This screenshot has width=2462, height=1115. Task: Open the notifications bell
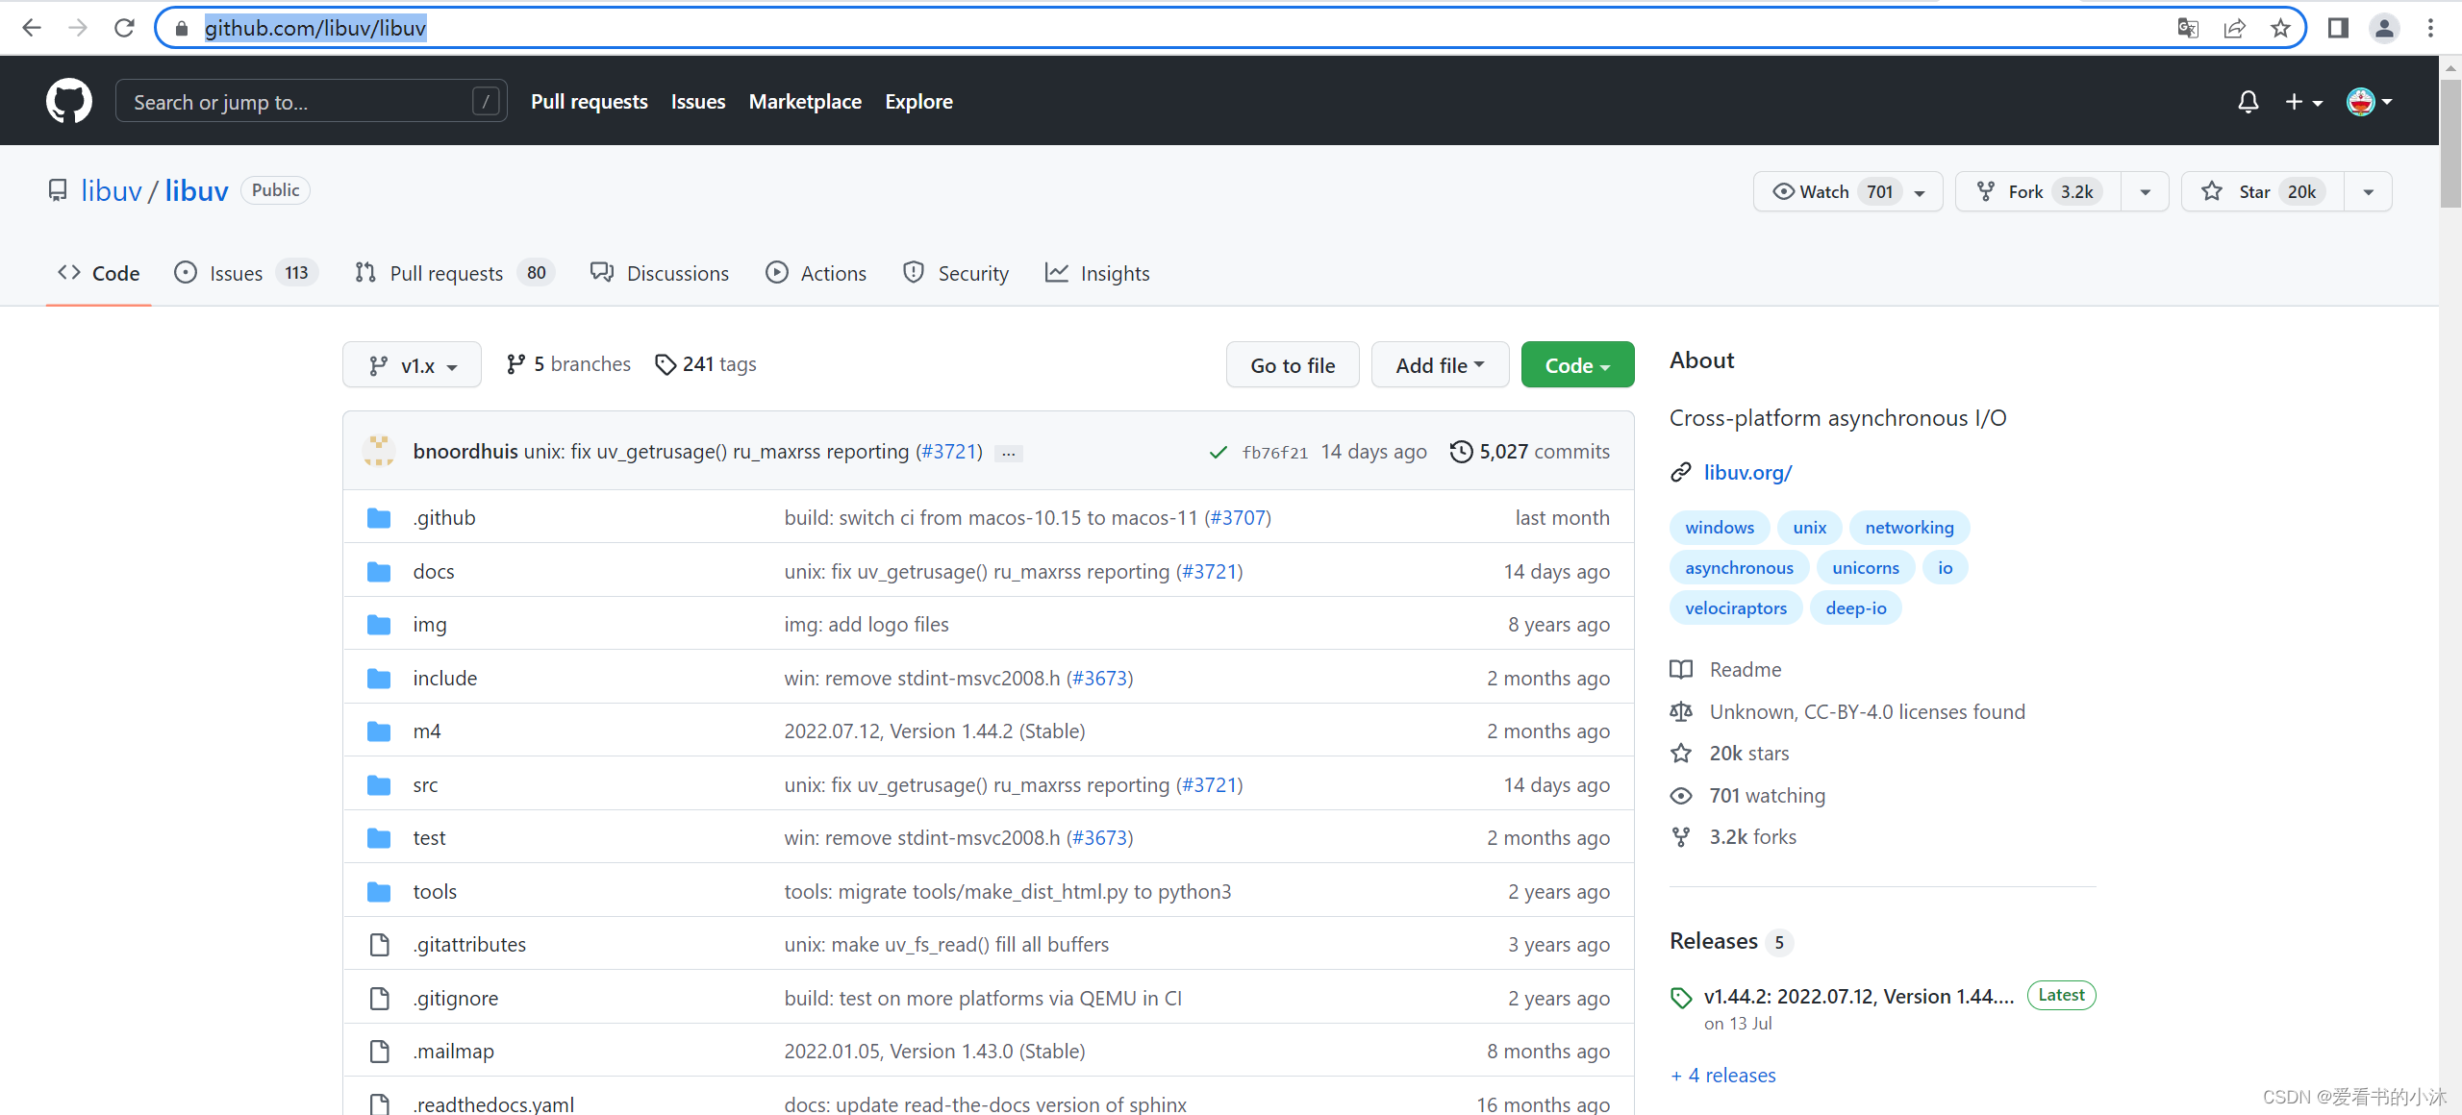point(2248,102)
